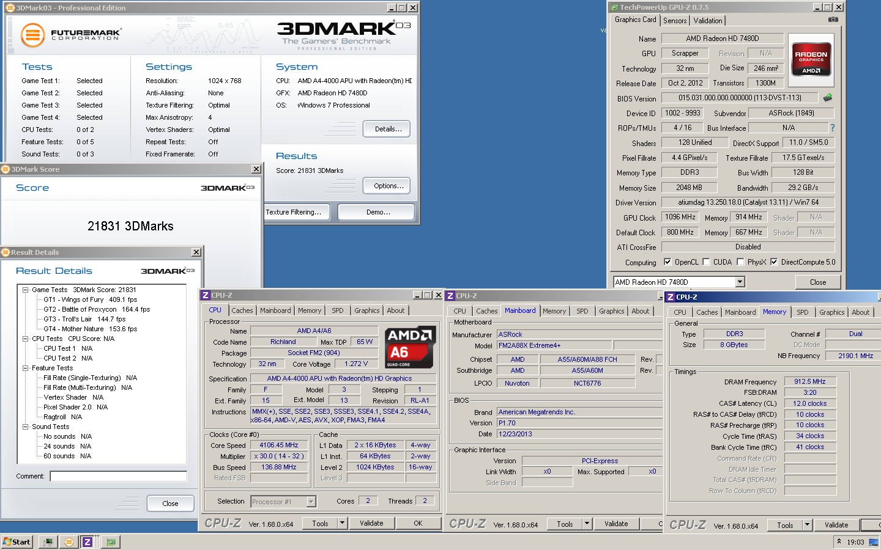Click the Options... button in 3DMark Results
The height and width of the screenshot is (550, 881).
pyautogui.click(x=387, y=186)
